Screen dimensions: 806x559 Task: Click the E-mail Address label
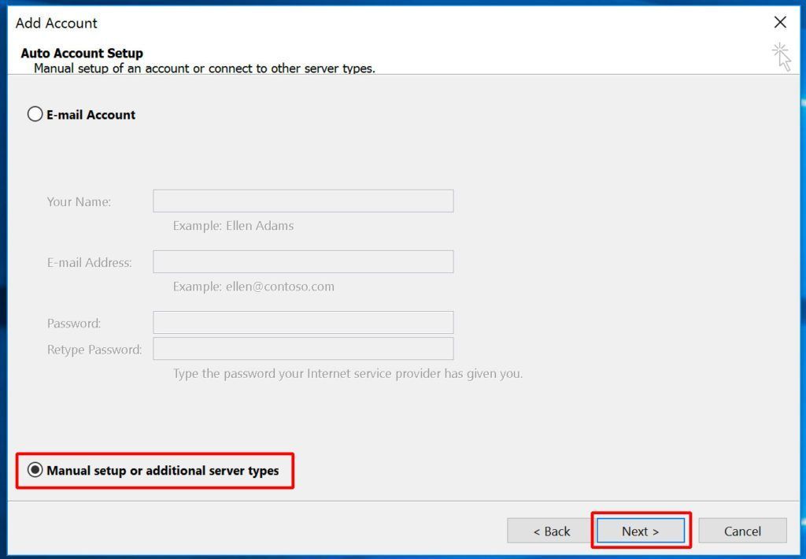90,263
